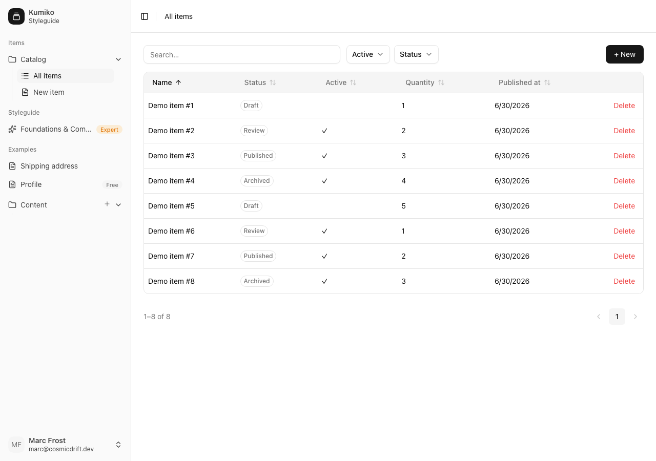
Task: Delete Demo item #1
Action: 624,106
